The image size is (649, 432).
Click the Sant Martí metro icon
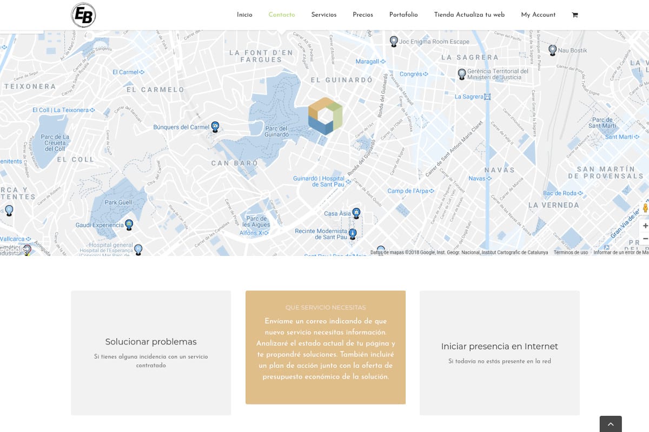(637, 137)
